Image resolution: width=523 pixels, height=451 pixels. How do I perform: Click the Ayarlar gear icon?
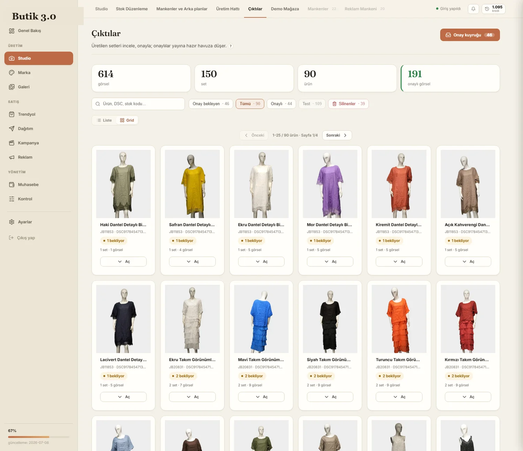[12, 222]
